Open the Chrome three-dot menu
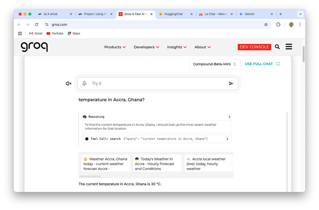The width and height of the screenshot is (319, 210). [x=300, y=24]
